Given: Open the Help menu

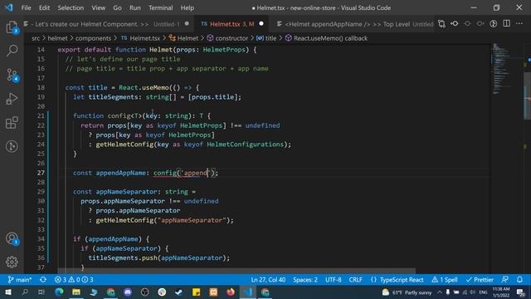Looking at the screenshot, I should [x=188, y=7].
